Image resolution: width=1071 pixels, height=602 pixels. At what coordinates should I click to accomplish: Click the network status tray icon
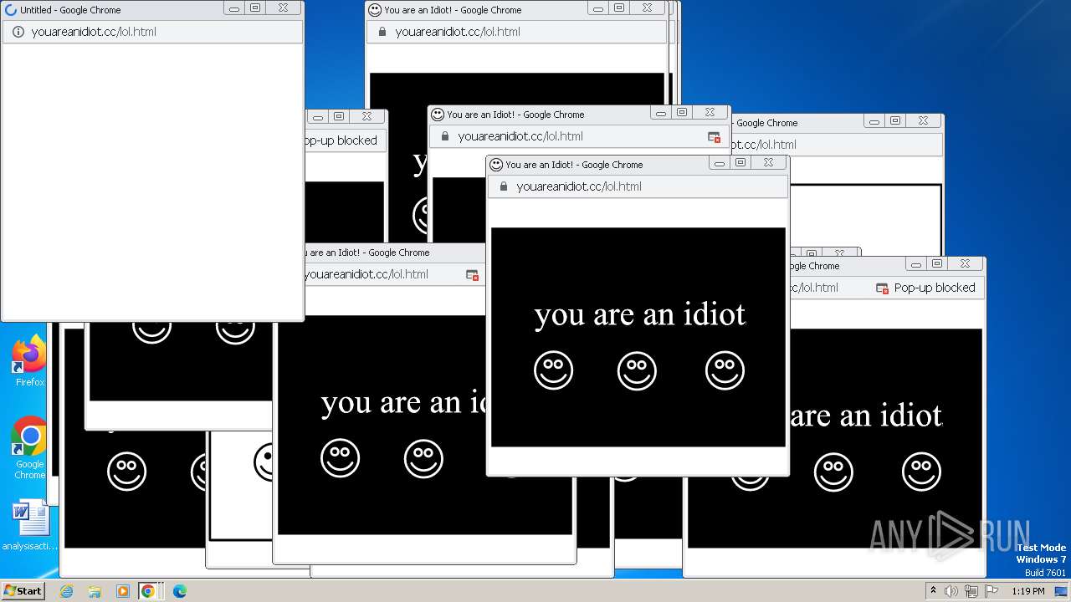point(971,591)
